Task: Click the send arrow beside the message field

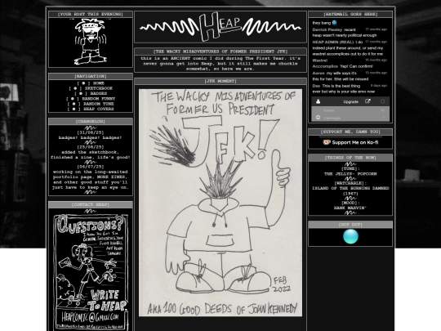Action: coord(384,118)
